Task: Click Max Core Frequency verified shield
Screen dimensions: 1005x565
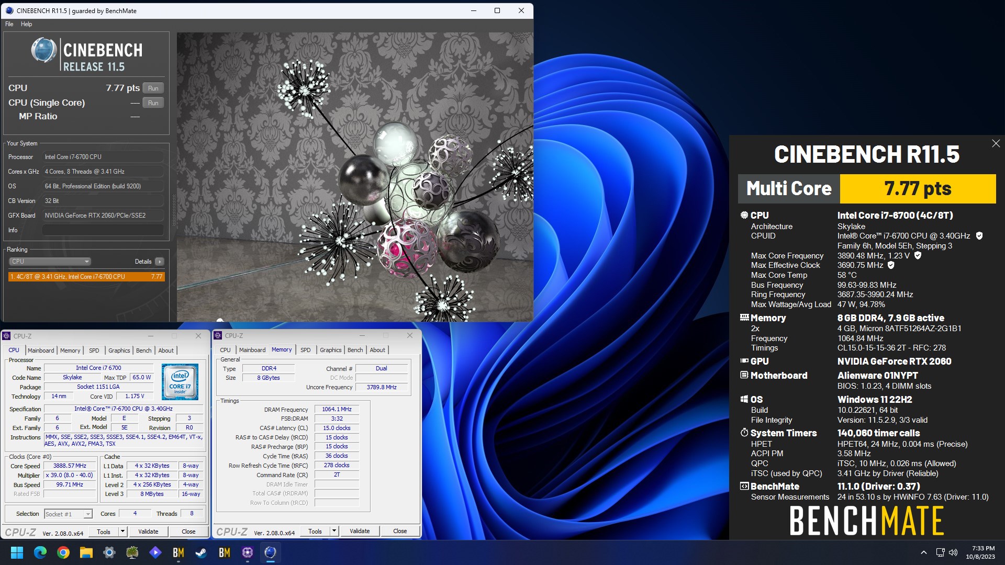Action: coord(918,256)
